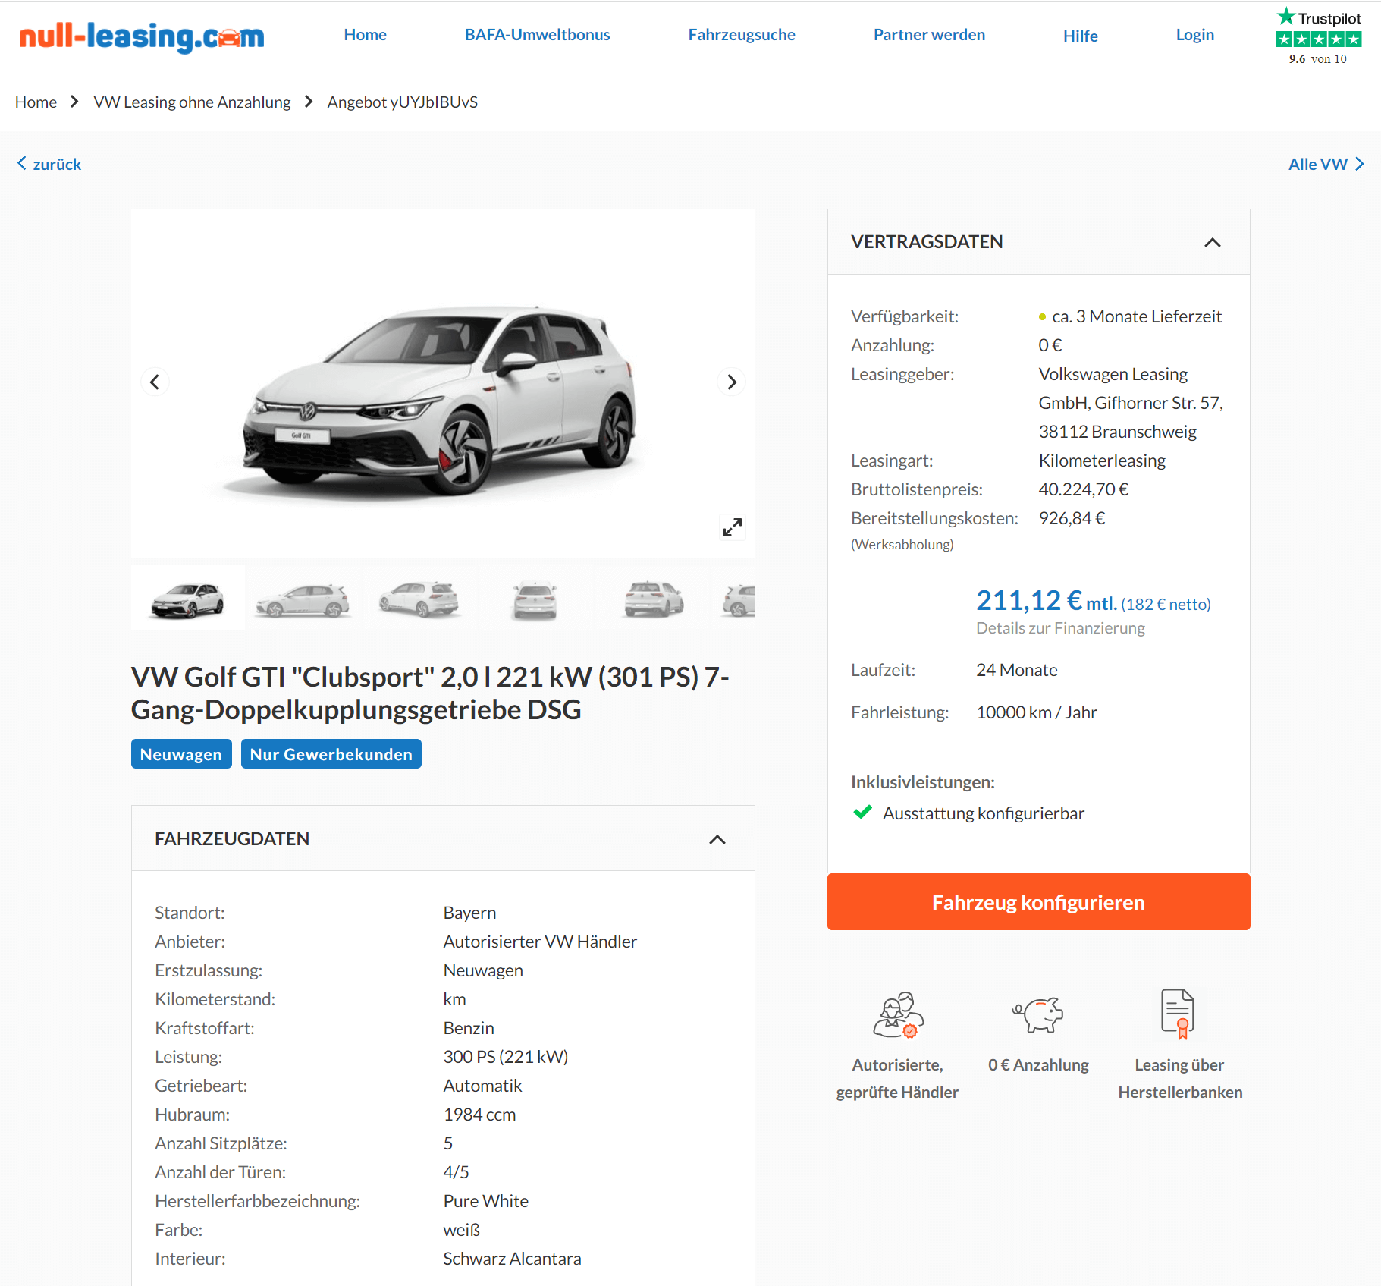Click Login in the top navigation
This screenshot has width=1381, height=1286.
coord(1195,35)
